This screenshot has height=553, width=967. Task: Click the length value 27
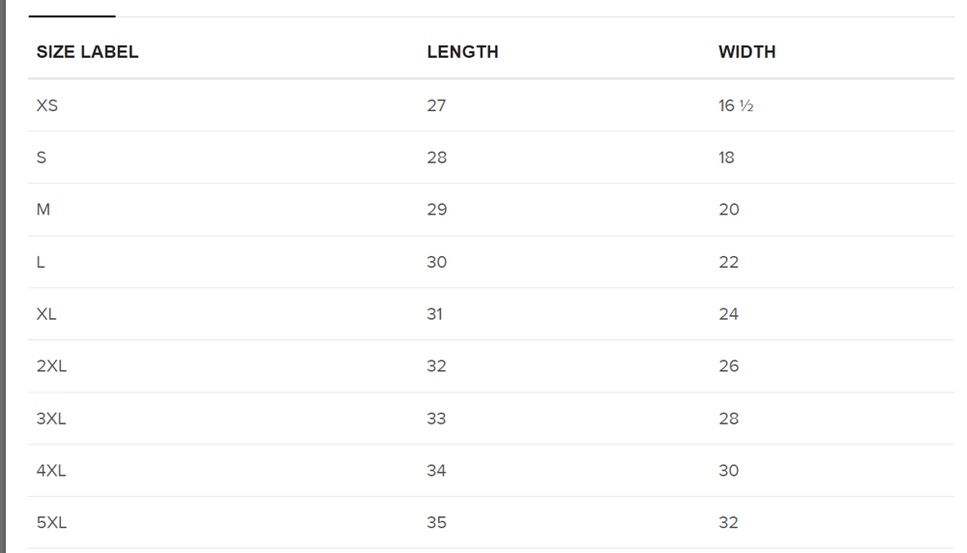pyautogui.click(x=436, y=105)
